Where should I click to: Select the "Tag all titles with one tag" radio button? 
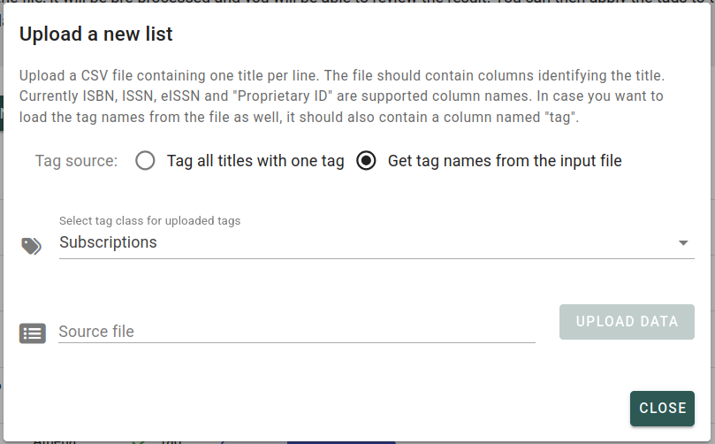146,161
